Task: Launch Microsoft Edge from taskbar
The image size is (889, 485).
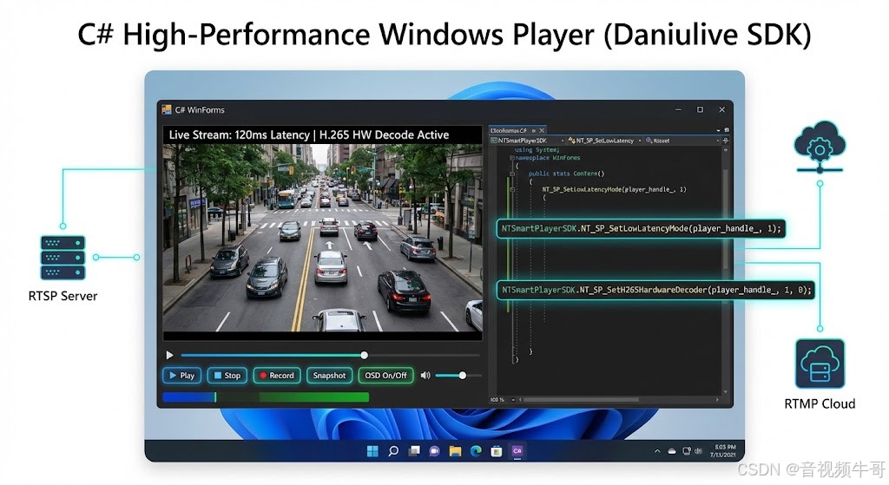Action: (x=476, y=451)
